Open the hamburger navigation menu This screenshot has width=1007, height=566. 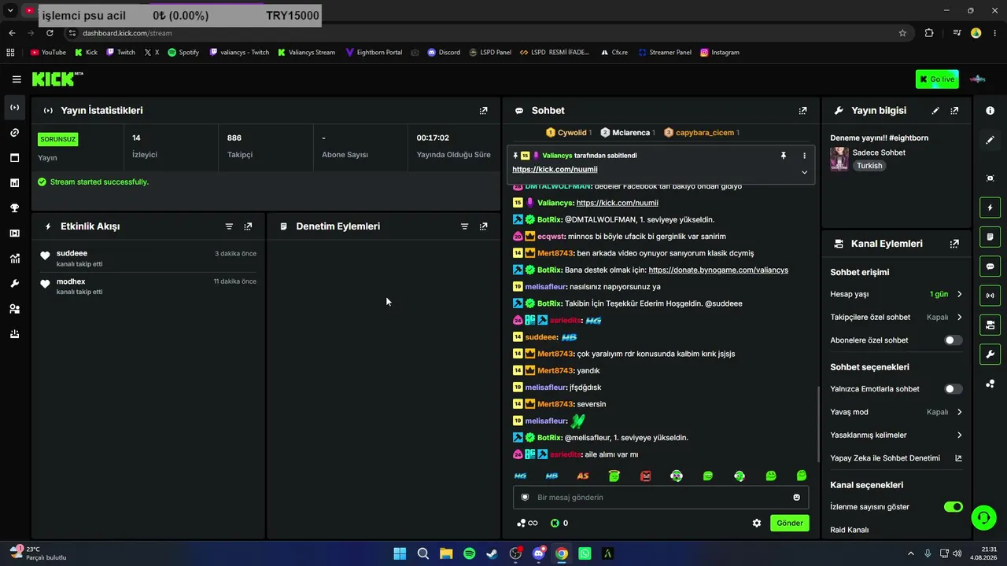coord(17,79)
